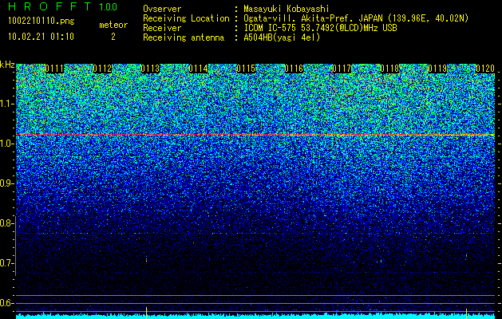Click the 0118 time marker
Image resolution: width=502 pixels, height=319 pixels.
coord(390,69)
